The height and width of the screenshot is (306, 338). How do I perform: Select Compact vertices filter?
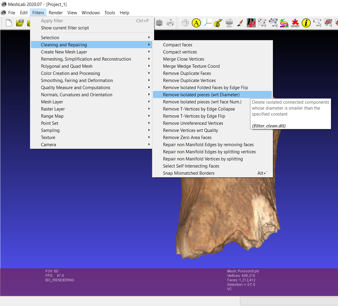(x=212, y=52)
